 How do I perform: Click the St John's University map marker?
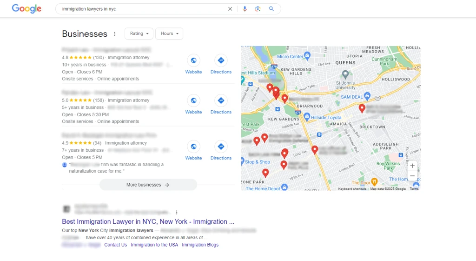coord(345,74)
